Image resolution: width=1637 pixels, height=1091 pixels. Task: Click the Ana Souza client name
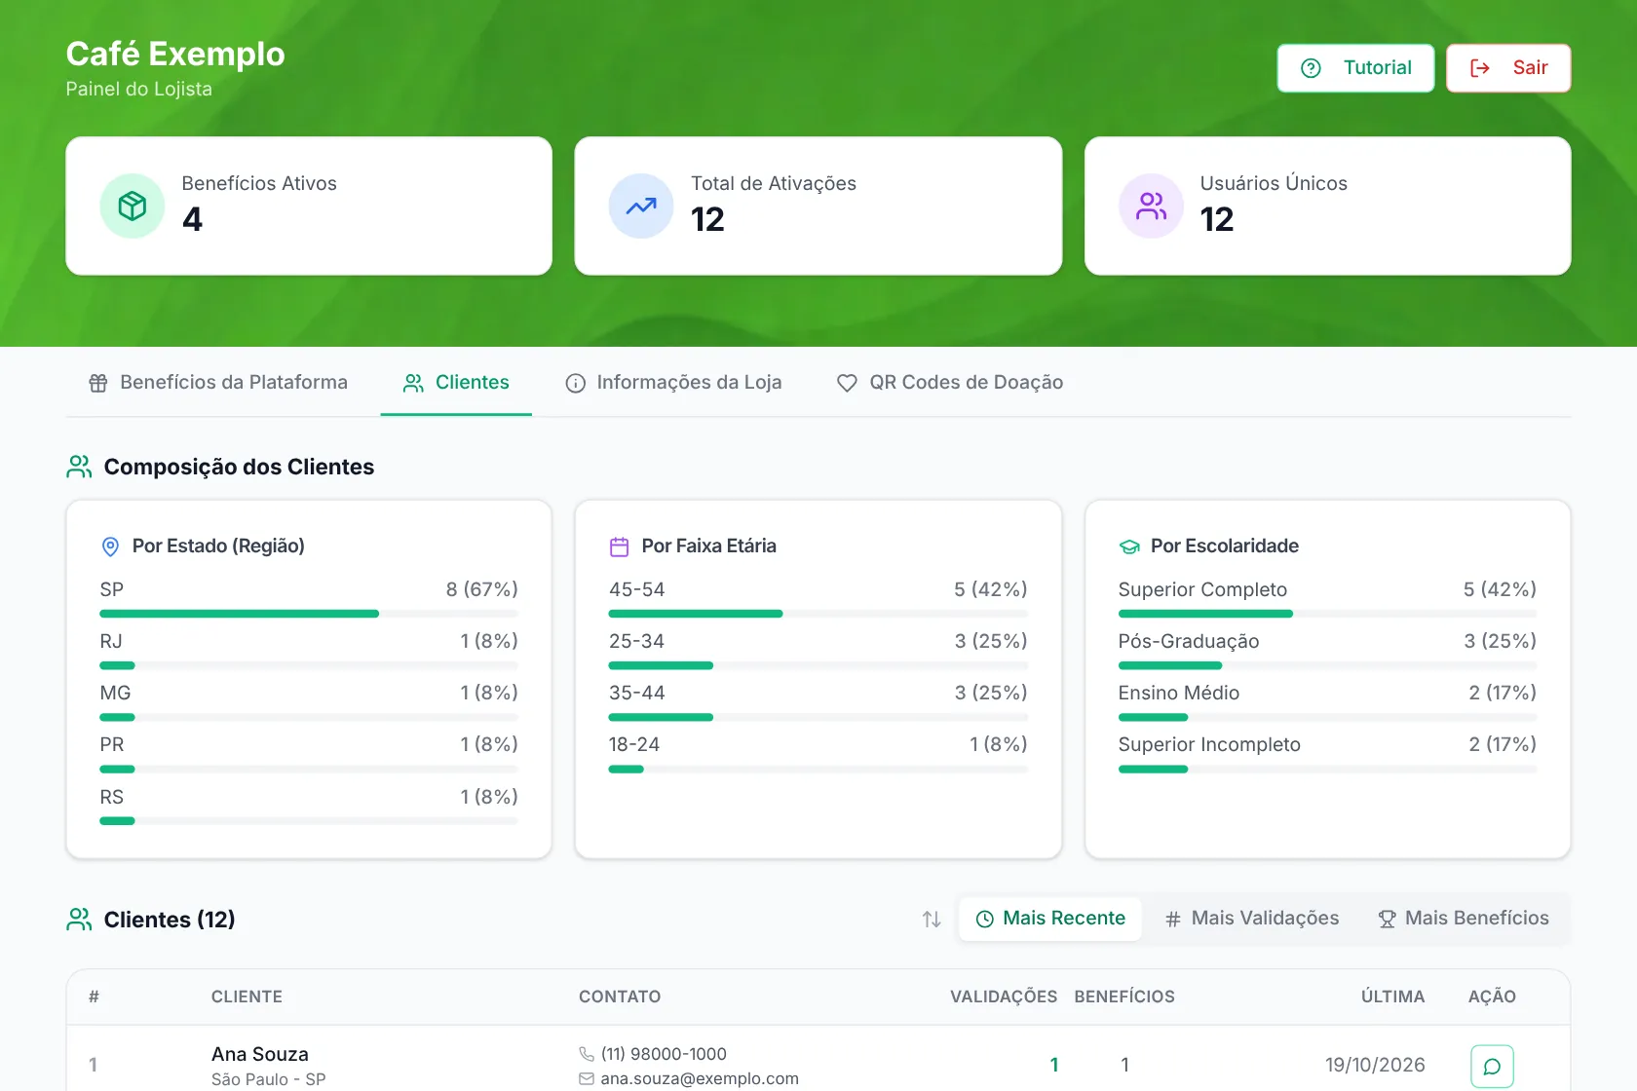click(x=260, y=1054)
